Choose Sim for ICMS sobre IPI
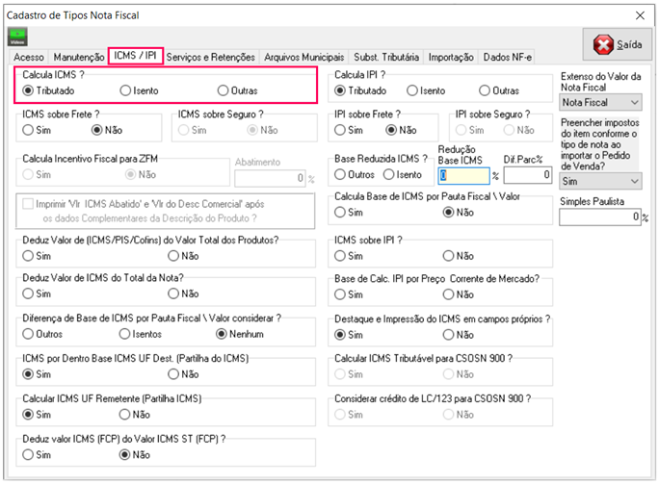The image size is (659, 484). (341, 256)
